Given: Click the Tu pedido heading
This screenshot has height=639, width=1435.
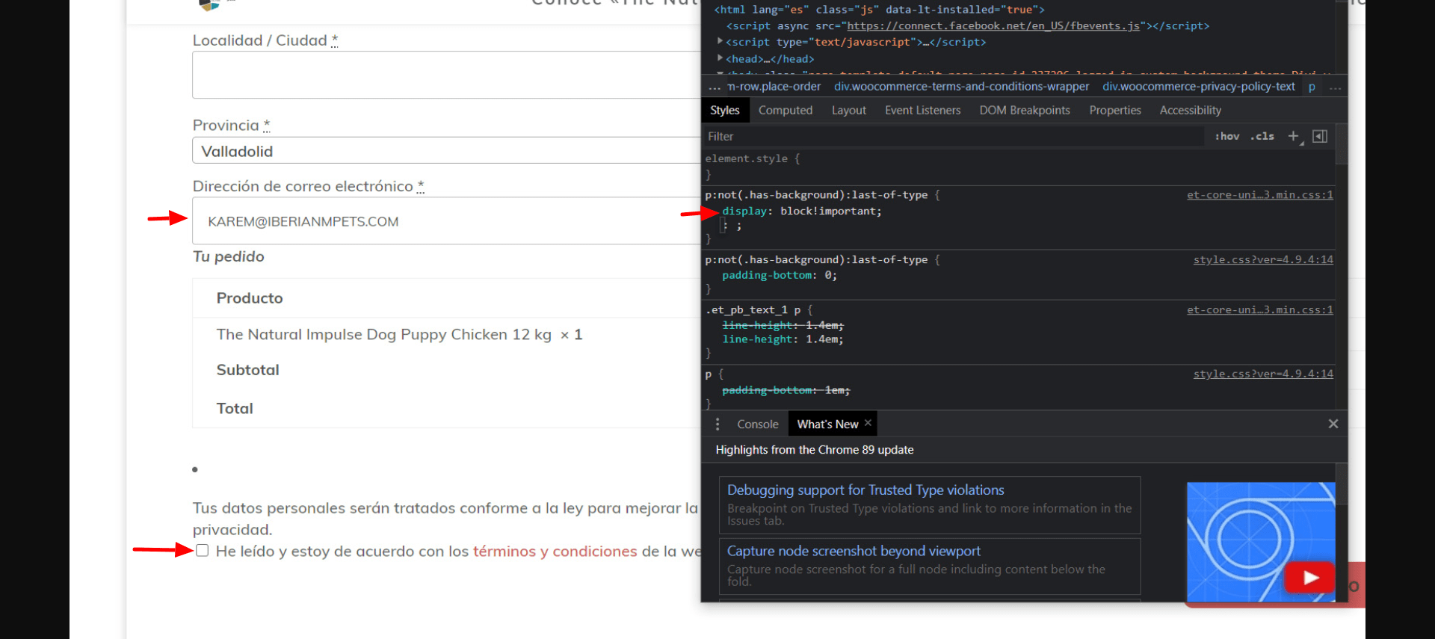Looking at the screenshot, I should click(228, 256).
